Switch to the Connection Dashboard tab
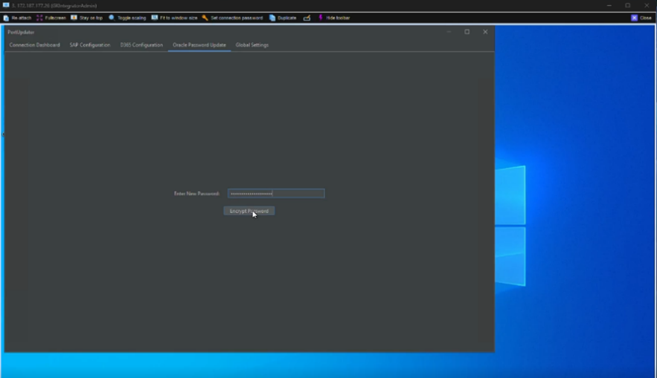The image size is (657, 378). [x=34, y=45]
